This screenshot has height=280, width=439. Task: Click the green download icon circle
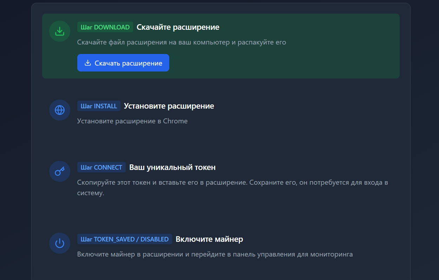60,31
